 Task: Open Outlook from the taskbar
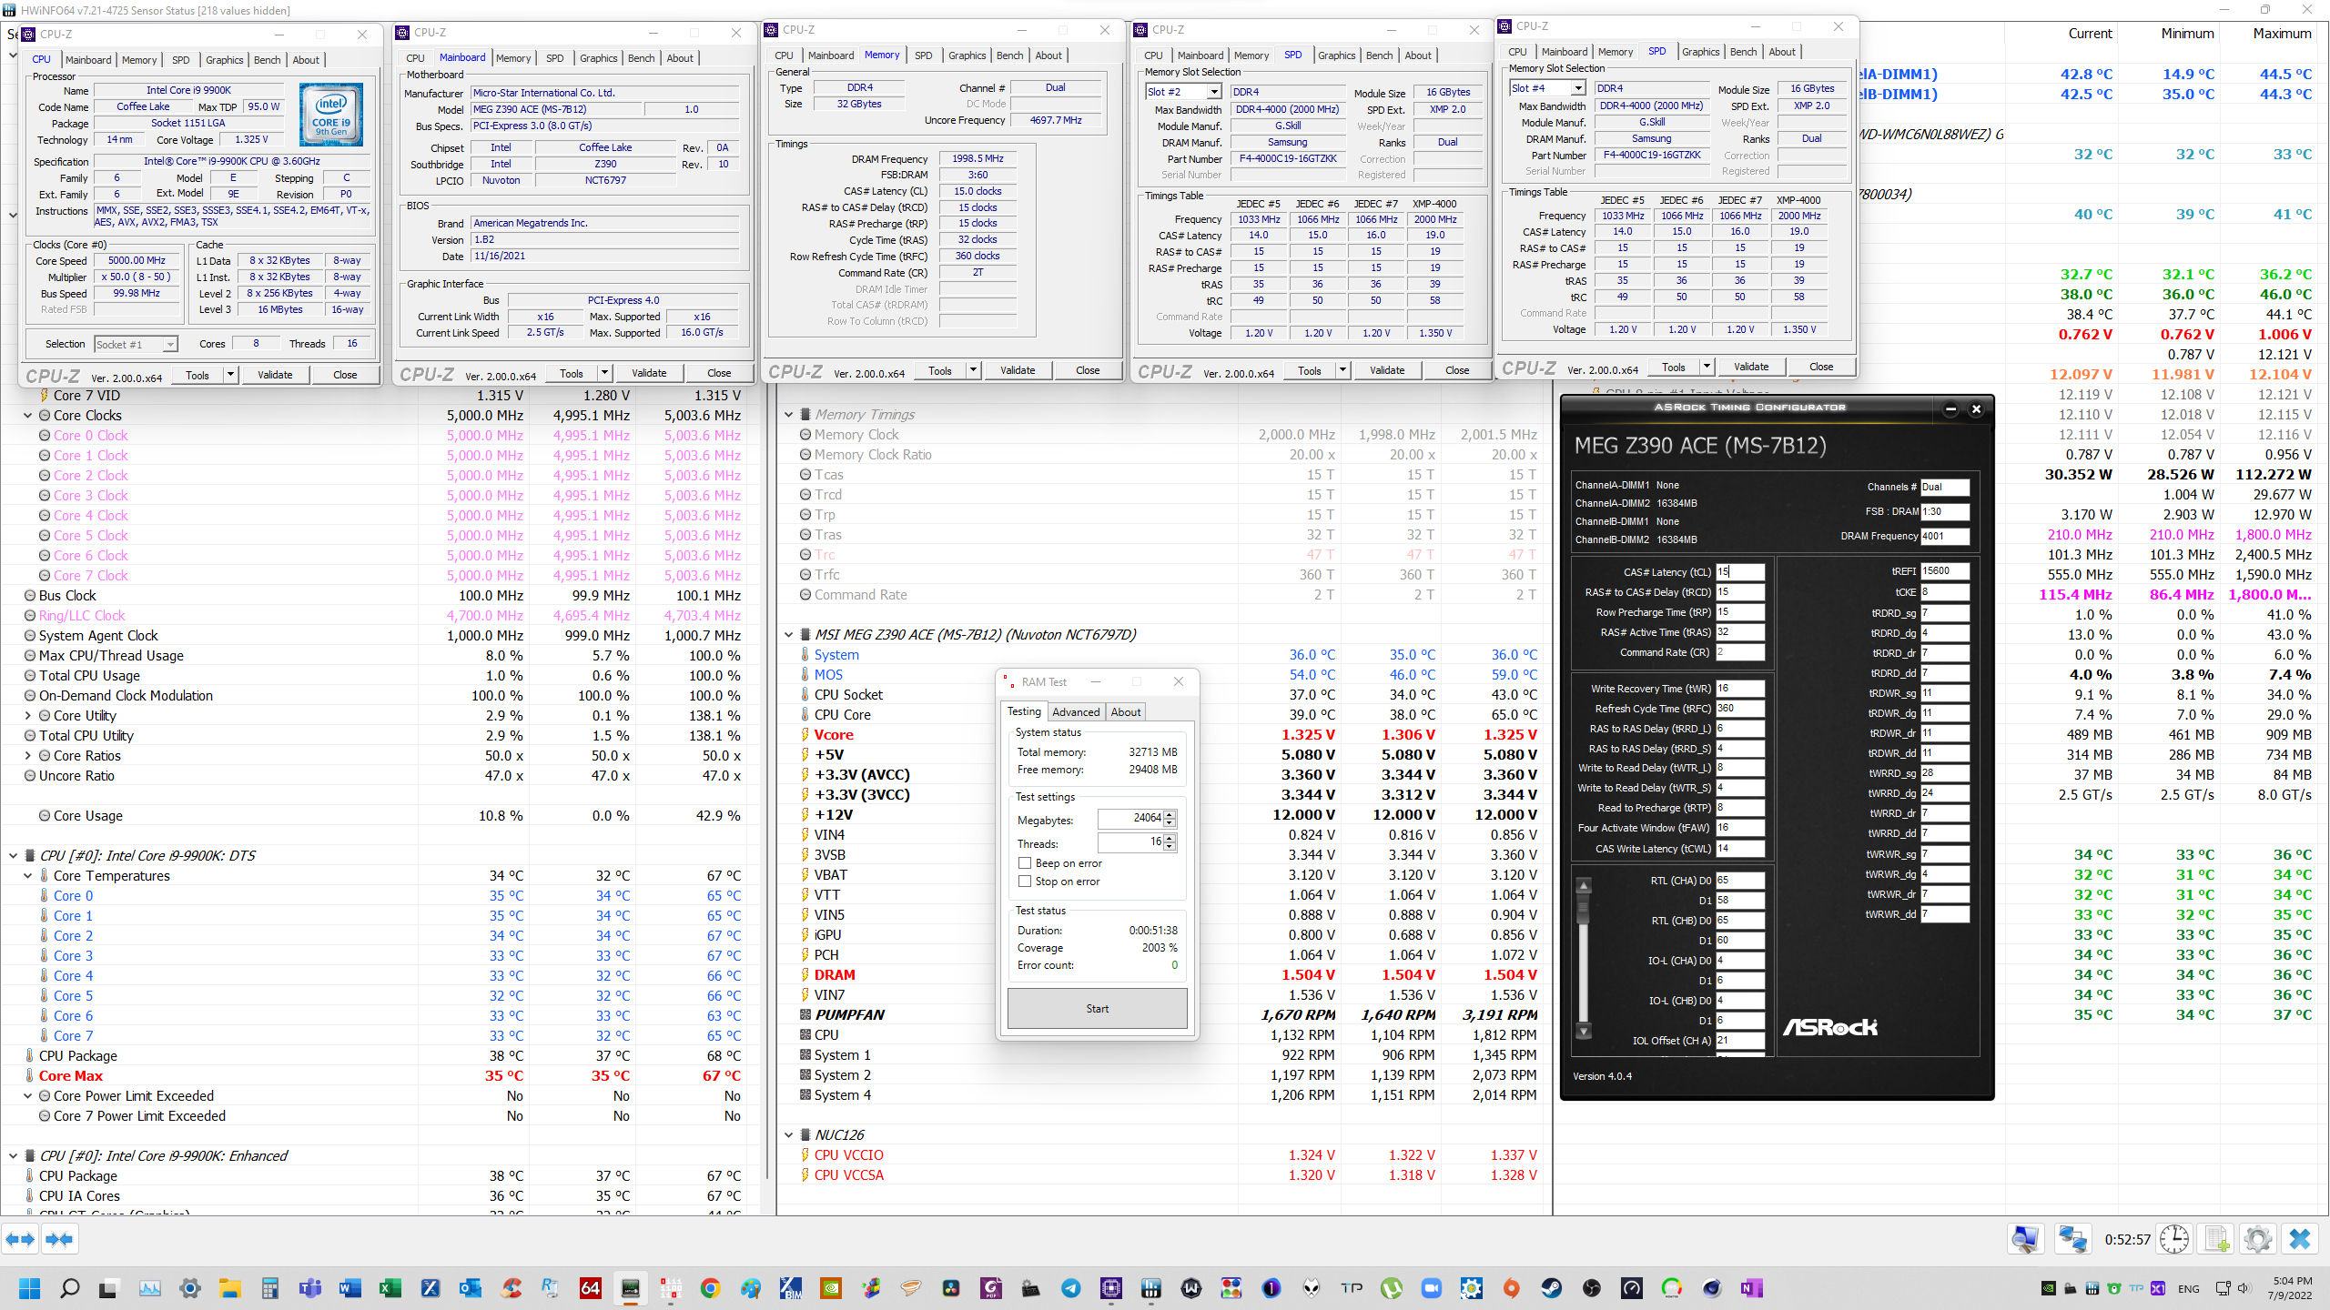(x=470, y=1288)
